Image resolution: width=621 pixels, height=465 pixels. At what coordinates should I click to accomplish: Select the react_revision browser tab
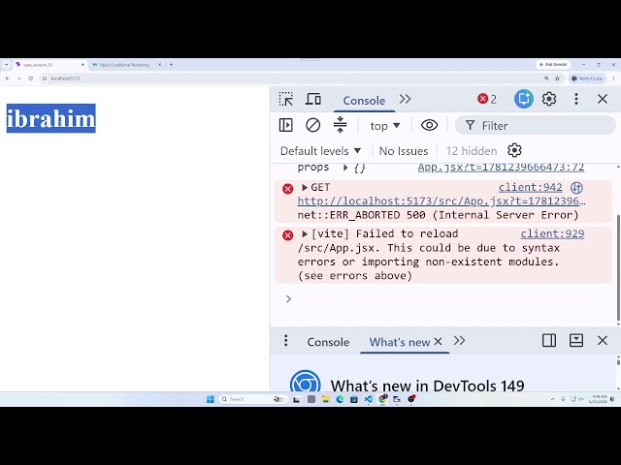49,65
